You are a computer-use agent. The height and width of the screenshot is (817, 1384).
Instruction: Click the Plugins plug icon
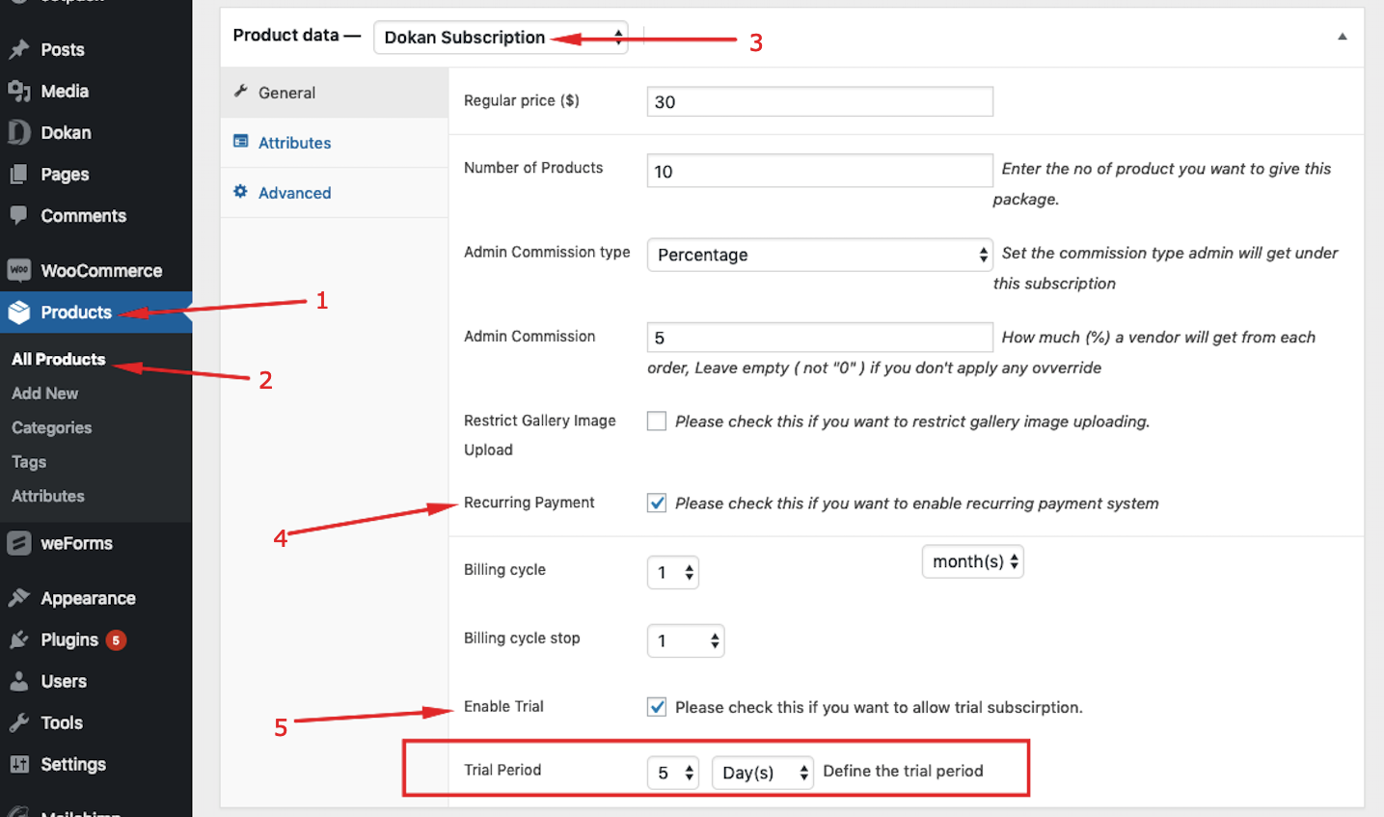point(19,640)
